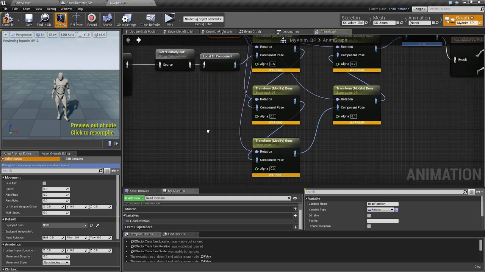The height and width of the screenshot is (272, 485).
Task: Show the Ref Pose
Action: click(x=76, y=20)
